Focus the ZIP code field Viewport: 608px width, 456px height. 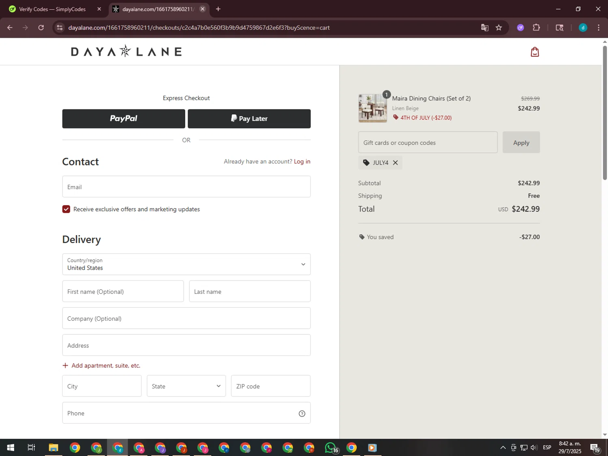(271, 386)
